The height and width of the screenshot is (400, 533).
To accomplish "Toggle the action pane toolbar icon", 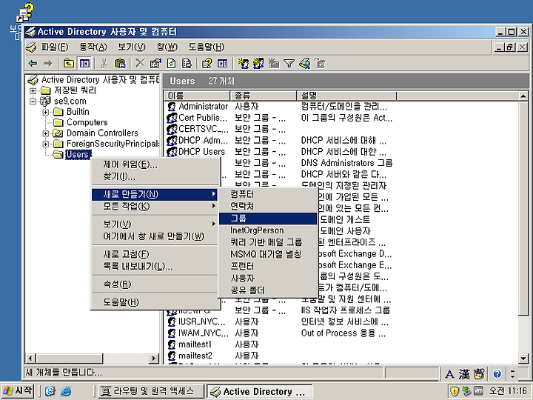I will pos(222,63).
